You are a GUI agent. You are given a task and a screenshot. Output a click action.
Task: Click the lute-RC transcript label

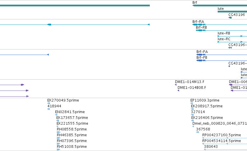coord(224,39)
